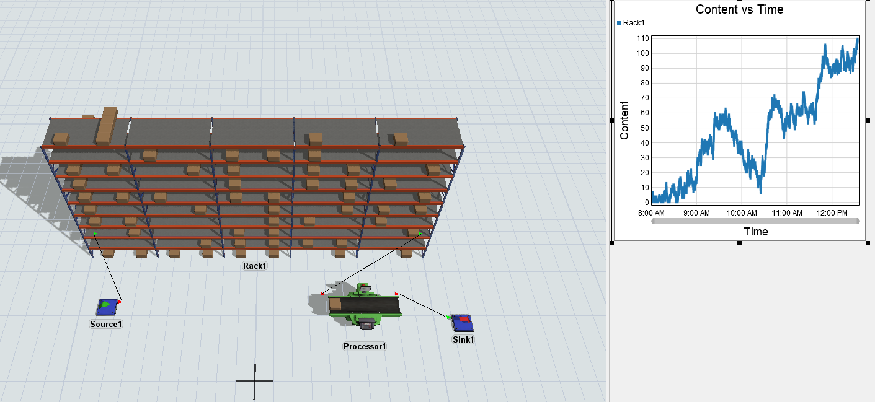Click the chart's bottom-center resize handle

point(739,243)
